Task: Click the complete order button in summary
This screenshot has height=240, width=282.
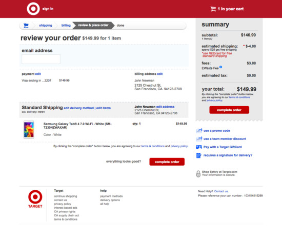Action: pyautogui.click(x=229, y=110)
